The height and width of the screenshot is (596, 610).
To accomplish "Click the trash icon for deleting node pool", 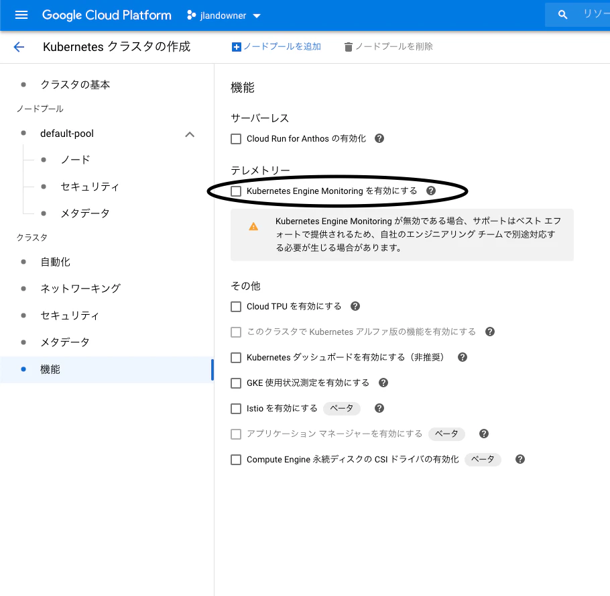I will [348, 47].
